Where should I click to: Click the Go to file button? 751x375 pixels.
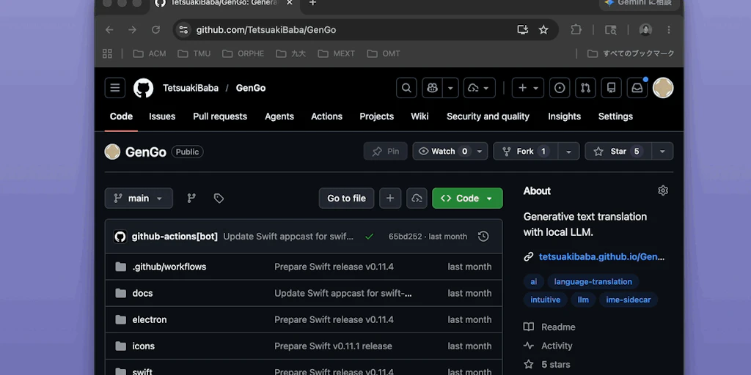pos(346,198)
